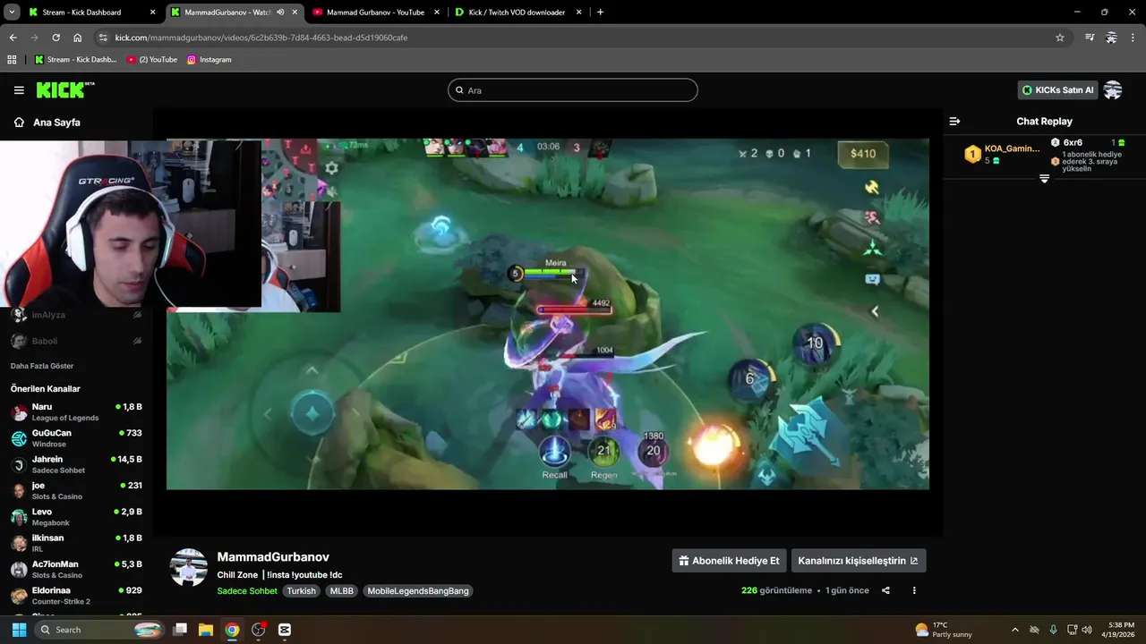Click Daha Fazla Göster to show more

click(42, 366)
